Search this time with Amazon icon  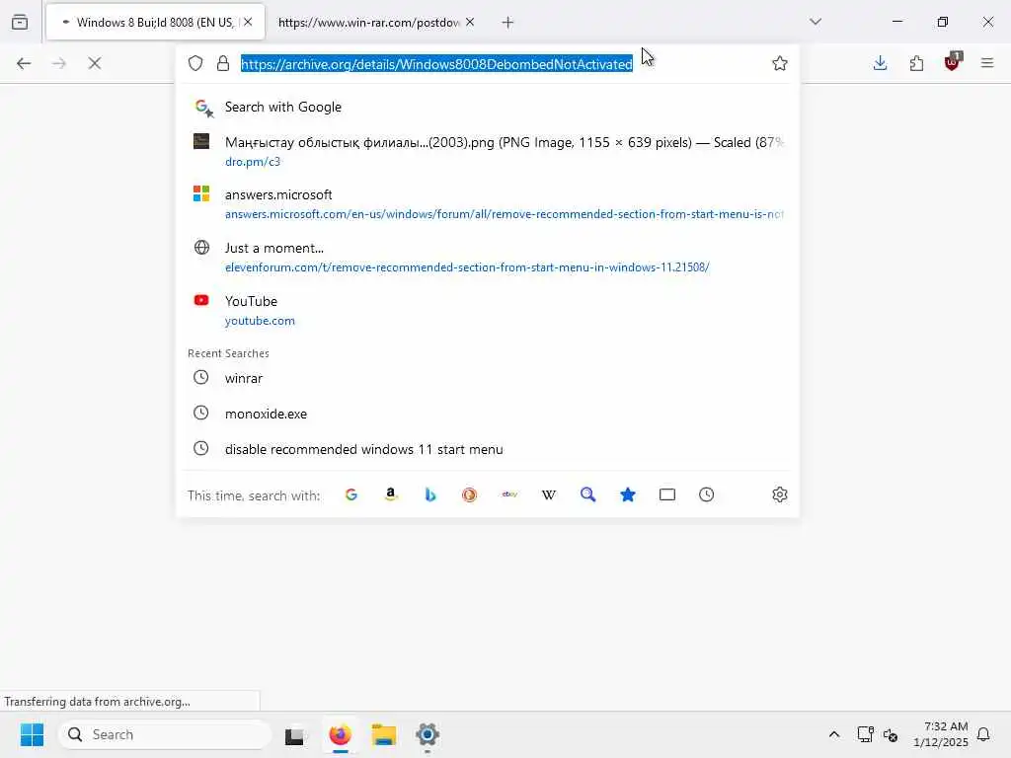(x=391, y=494)
